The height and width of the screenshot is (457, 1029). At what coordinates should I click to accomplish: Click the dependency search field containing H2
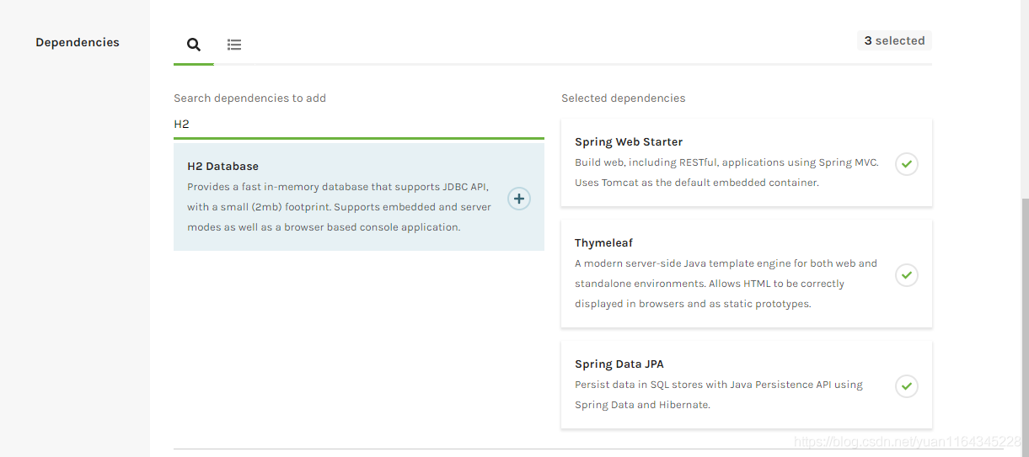coord(359,124)
